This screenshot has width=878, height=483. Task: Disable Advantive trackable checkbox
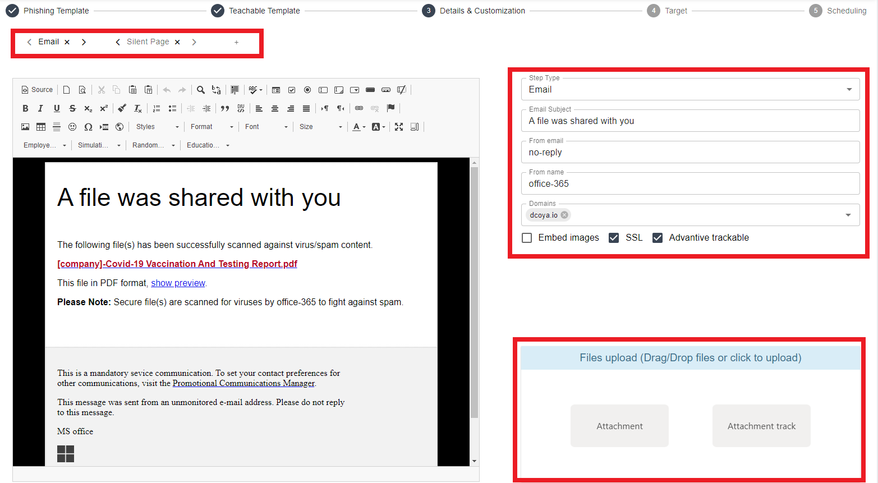point(658,238)
